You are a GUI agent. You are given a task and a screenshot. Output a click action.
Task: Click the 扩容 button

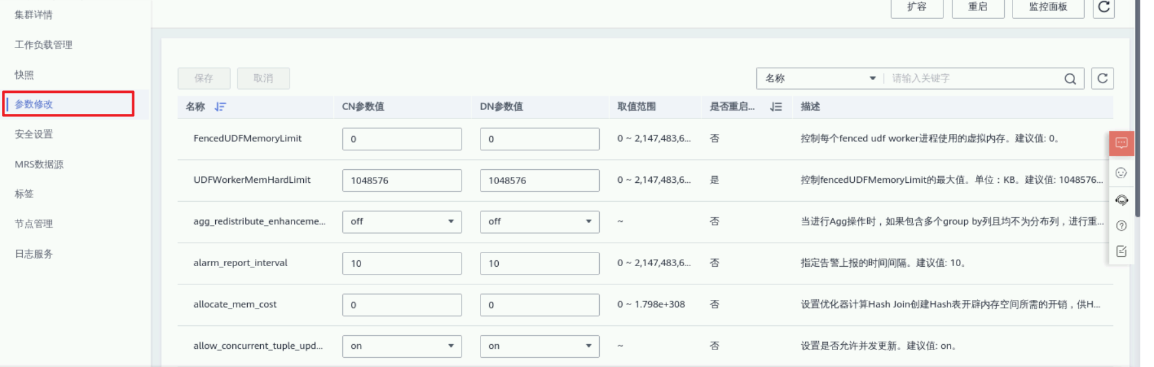(x=917, y=7)
